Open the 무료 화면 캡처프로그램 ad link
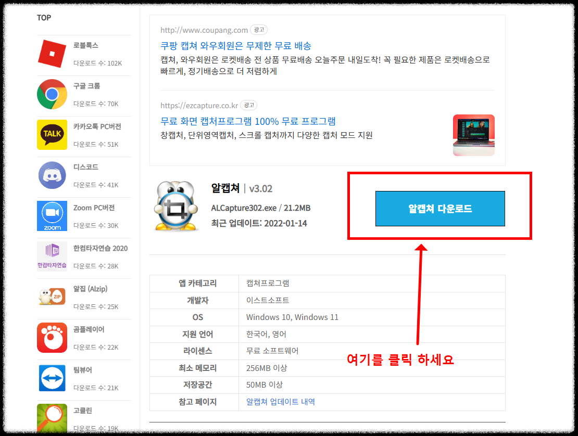Image resolution: width=578 pixels, height=436 pixels. tap(248, 122)
